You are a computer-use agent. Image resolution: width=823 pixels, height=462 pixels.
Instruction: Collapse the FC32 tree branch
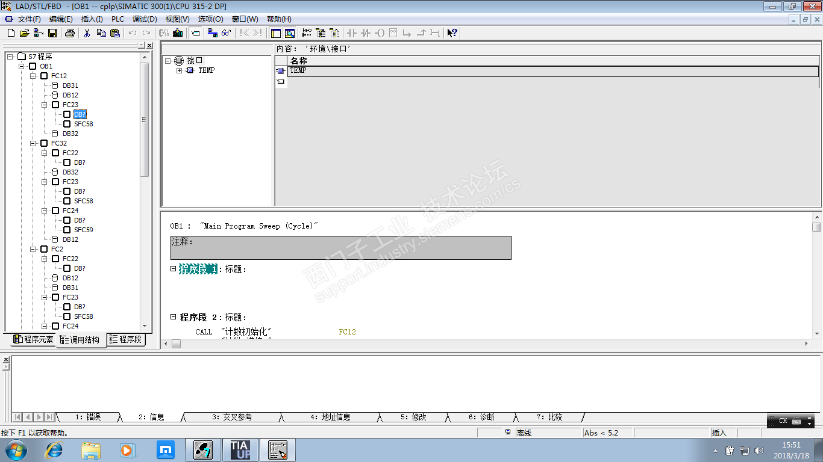(x=33, y=143)
